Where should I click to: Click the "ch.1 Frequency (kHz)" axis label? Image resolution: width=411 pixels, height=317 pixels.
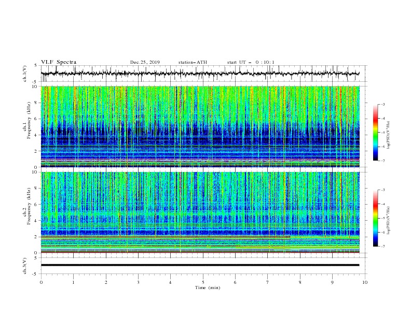click(x=28, y=120)
